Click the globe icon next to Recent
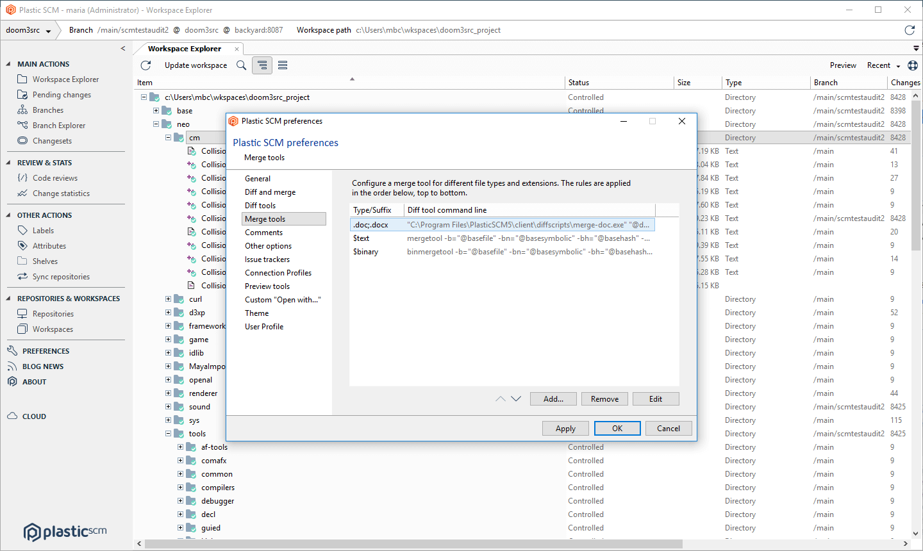The image size is (923, 551). 913,65
